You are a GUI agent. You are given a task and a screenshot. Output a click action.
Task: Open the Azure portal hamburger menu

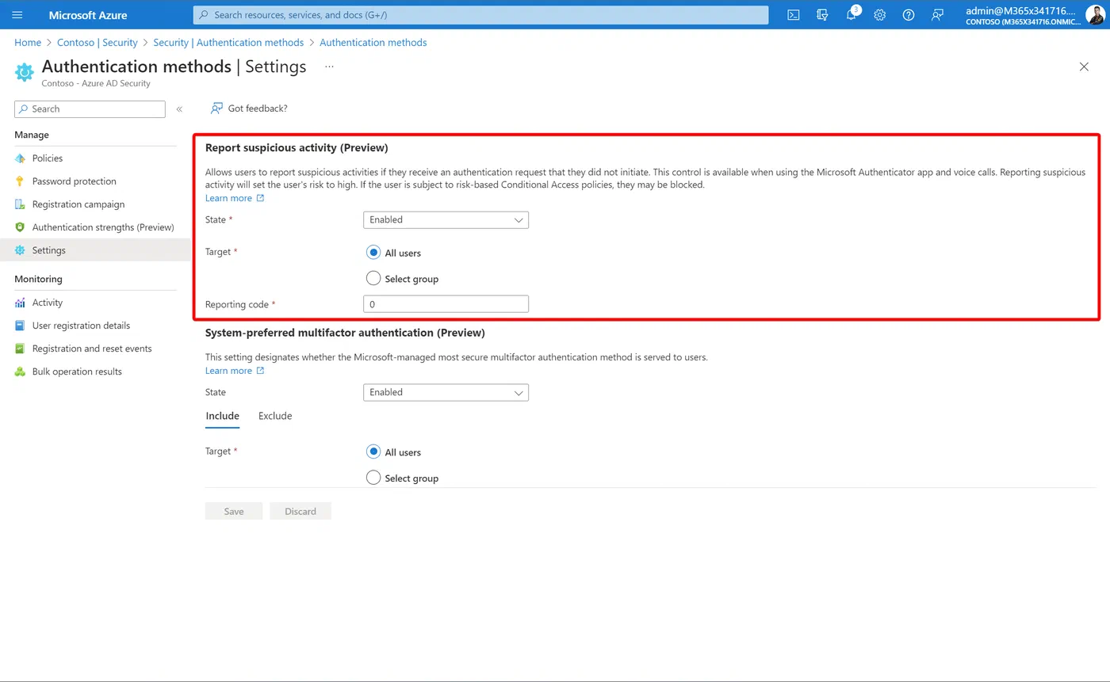click(17, 15)
